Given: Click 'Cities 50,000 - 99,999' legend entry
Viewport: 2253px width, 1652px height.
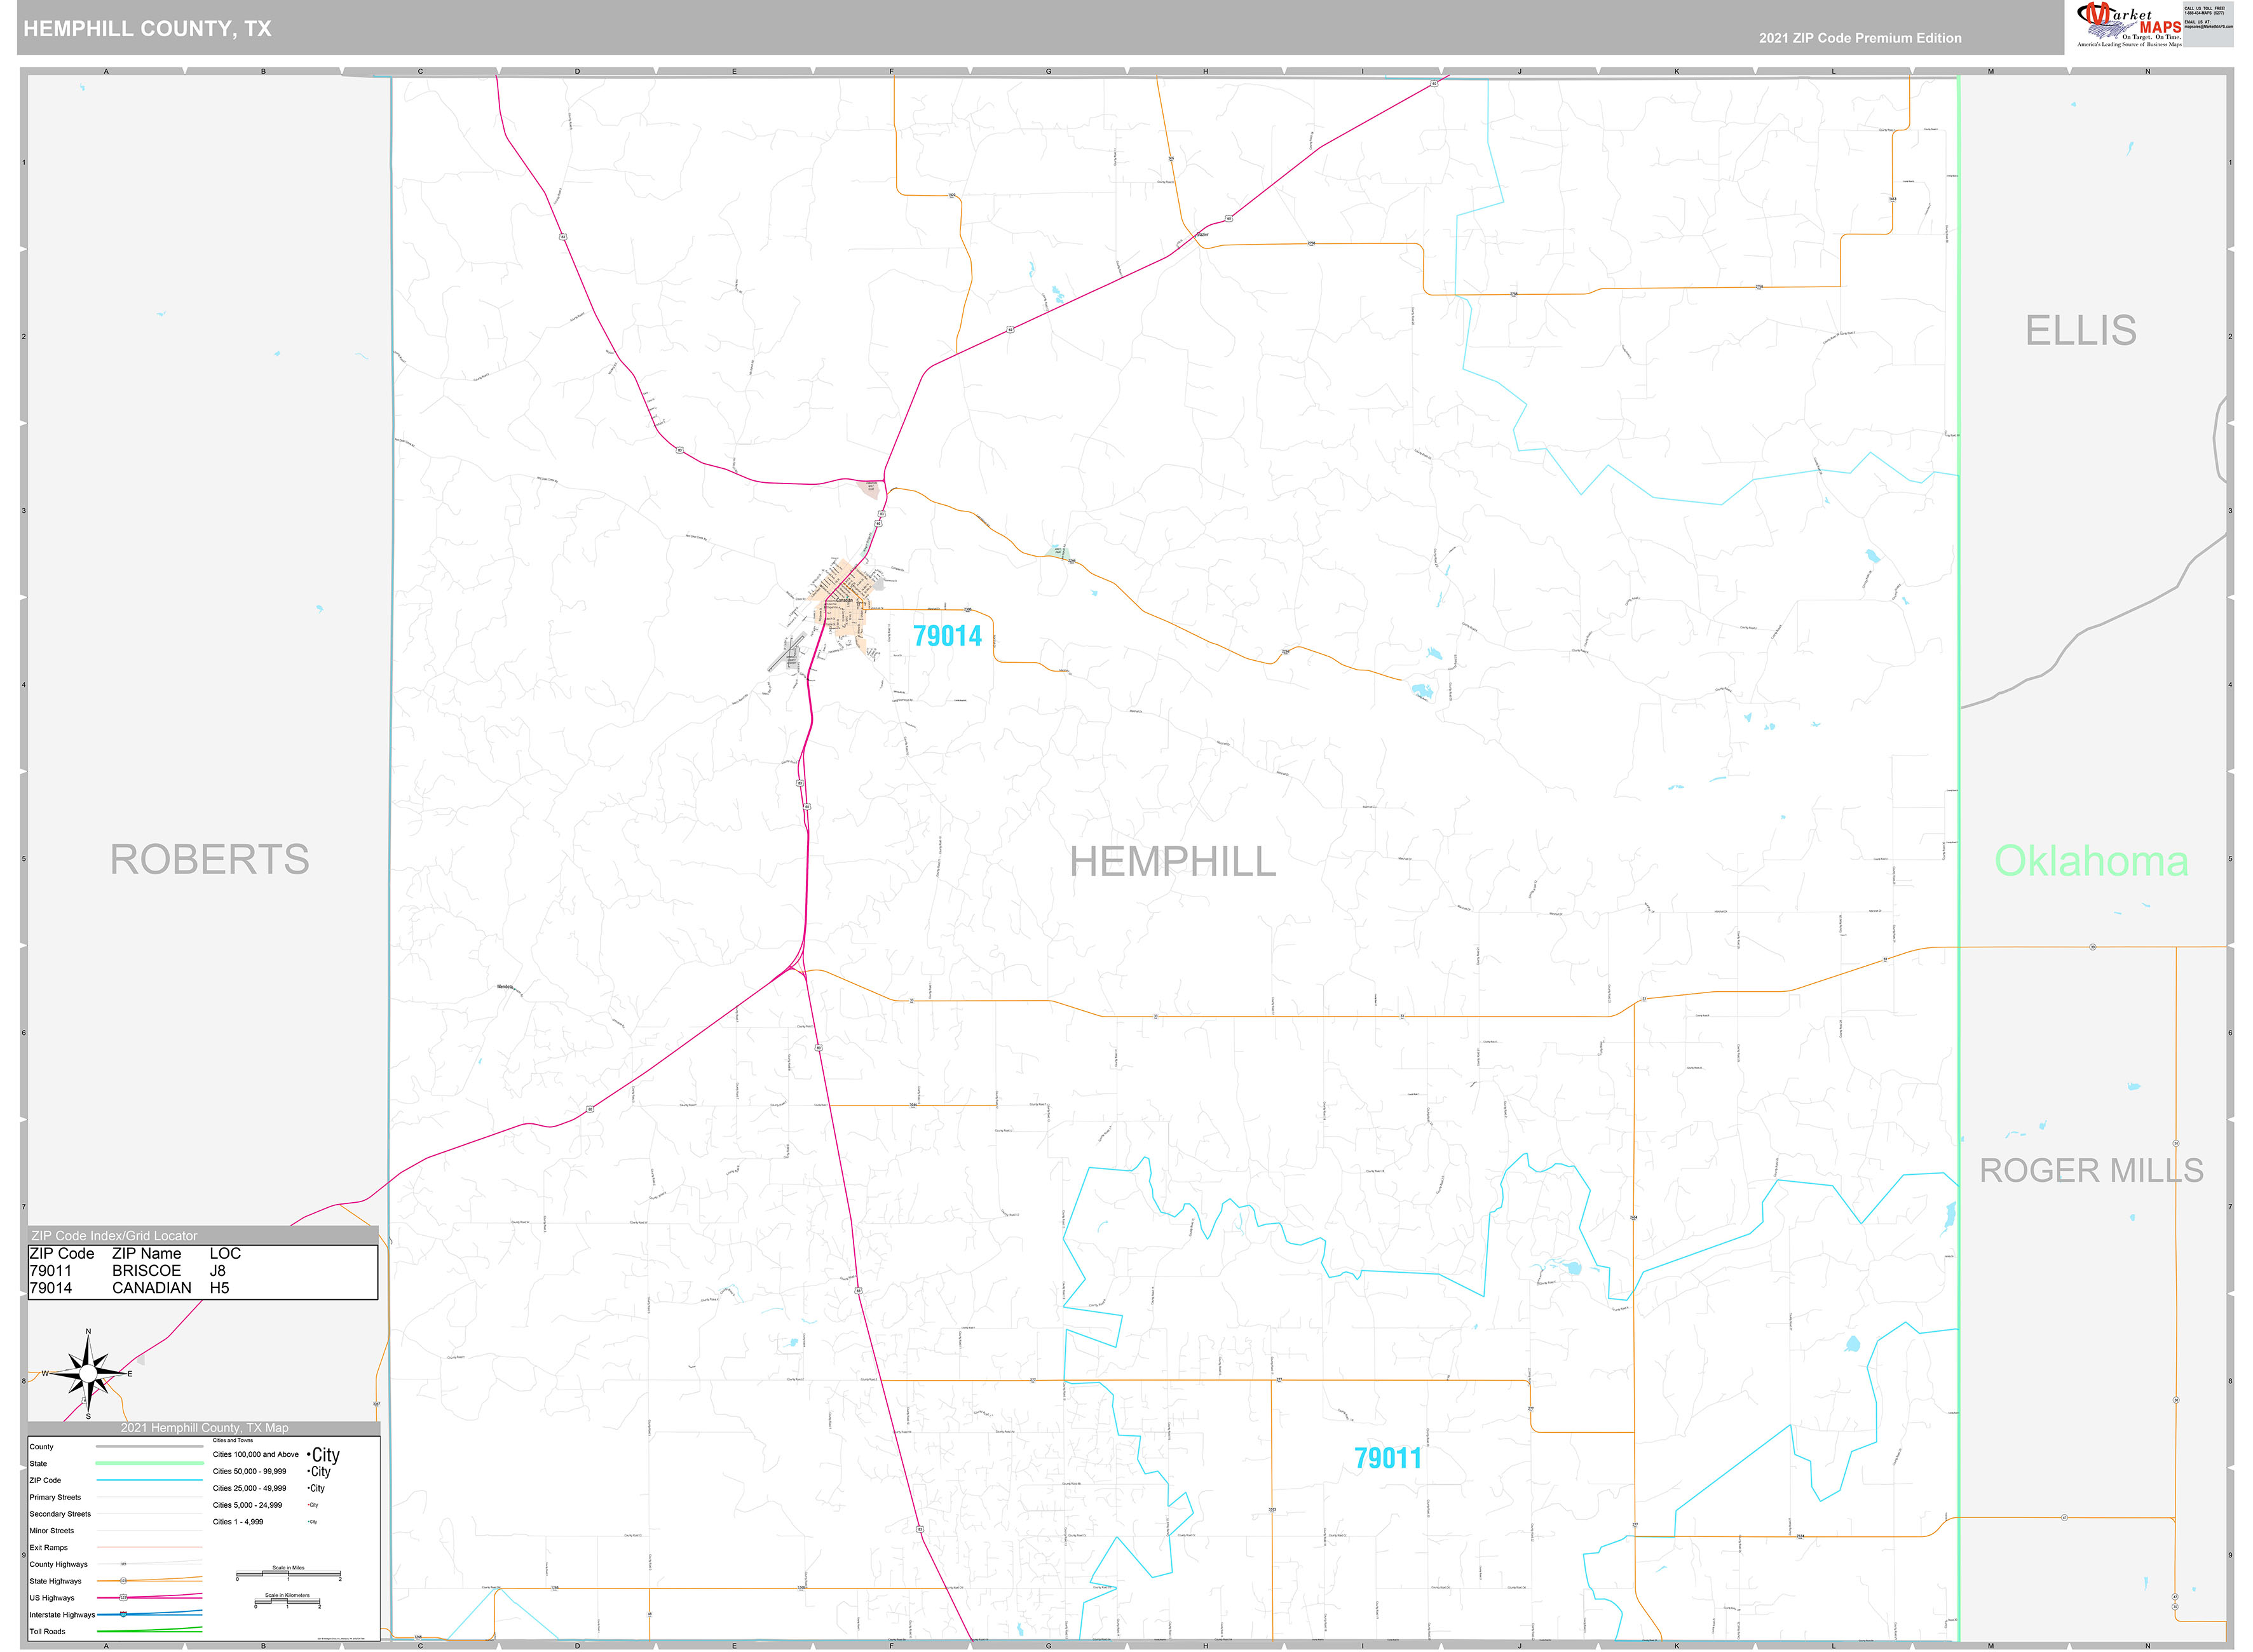Looking at the screenshot, I should click(x=250, y=1472).
